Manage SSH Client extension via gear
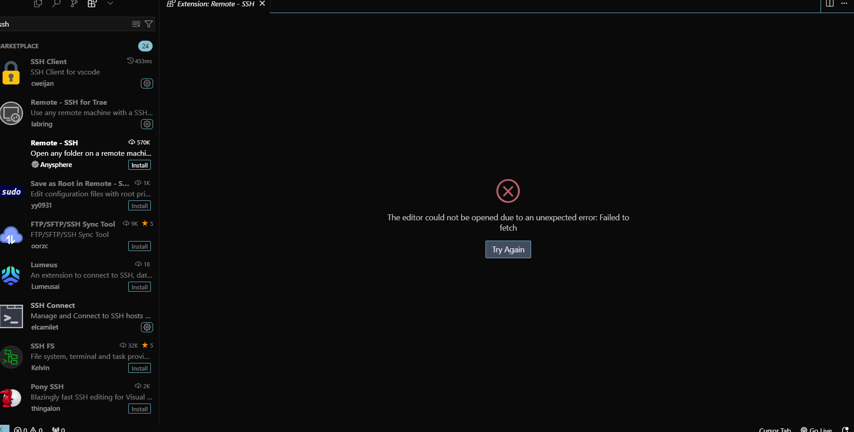The height and width of the screenshot is (432, 854). pyautogui.click(x=147, y=84)
